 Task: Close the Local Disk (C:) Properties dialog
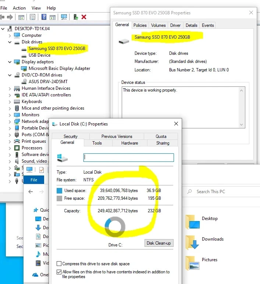coord(176,124)
